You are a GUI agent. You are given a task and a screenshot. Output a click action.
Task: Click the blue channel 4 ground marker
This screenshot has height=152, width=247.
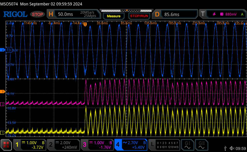tap(3, 50)
